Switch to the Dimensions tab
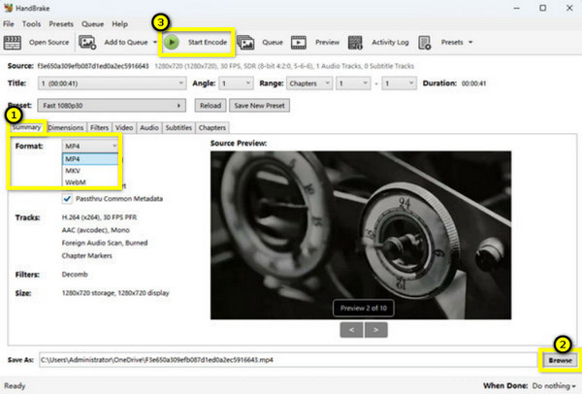The height and width of the screenshot is (394, 582). (x=66, y=127)
